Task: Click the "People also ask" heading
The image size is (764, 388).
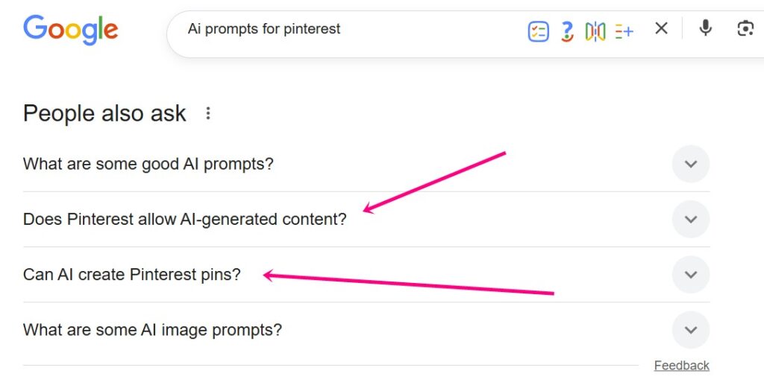Action: 104,113
